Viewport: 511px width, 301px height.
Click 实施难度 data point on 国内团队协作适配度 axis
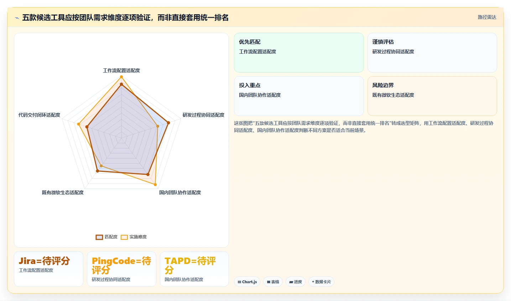pos(155,184)
